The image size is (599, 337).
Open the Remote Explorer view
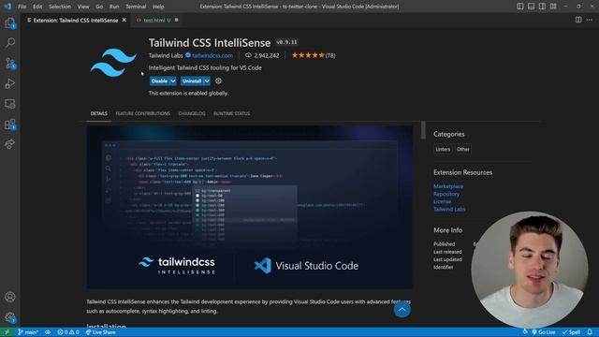[x=10, y=104]
